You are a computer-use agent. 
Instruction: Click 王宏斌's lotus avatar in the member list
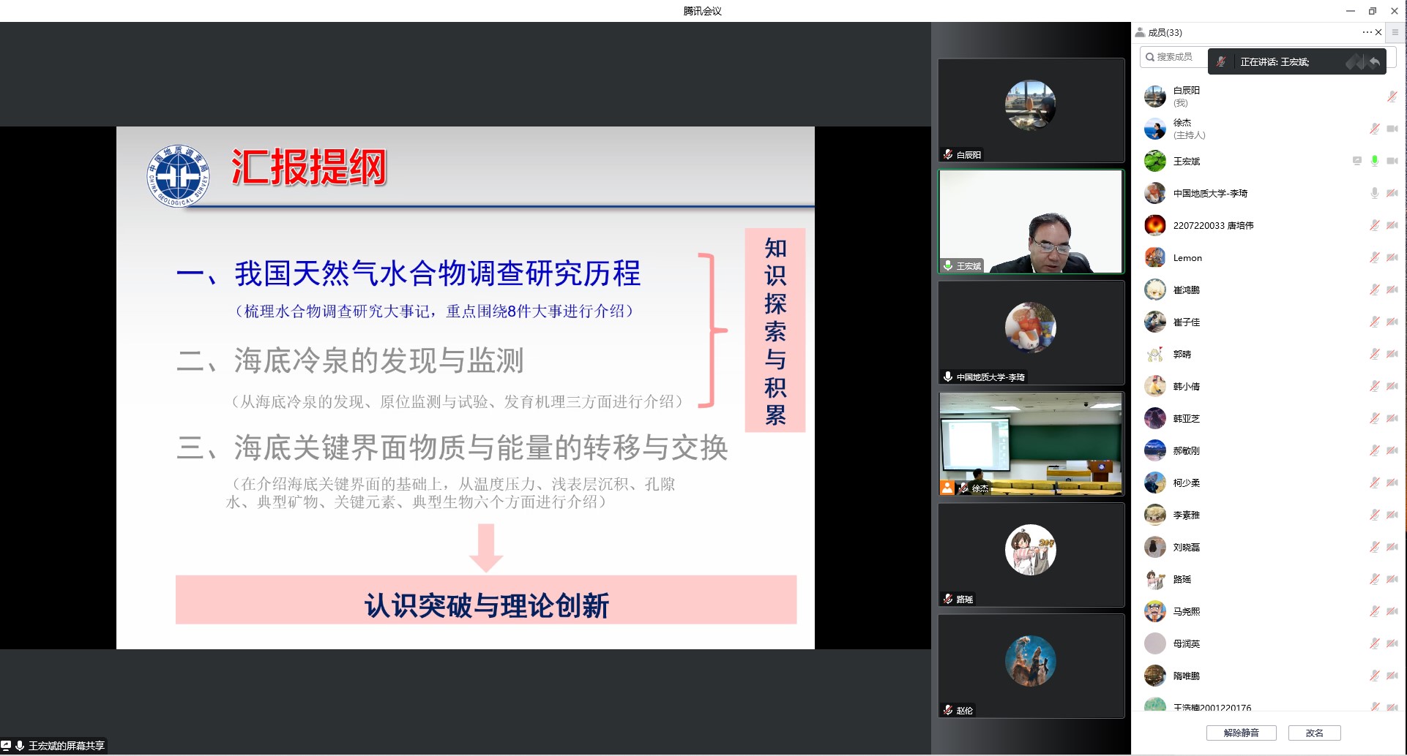click(1155, 161)
